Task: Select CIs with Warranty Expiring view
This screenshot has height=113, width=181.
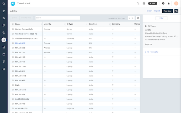Action: click(161, 36)
